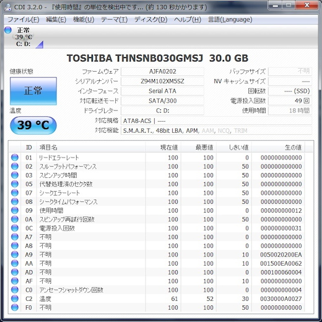Viewport: 322px width, 322px height.
Task: Open the 機能(U) menu
Action: click(x=84, y=20)
